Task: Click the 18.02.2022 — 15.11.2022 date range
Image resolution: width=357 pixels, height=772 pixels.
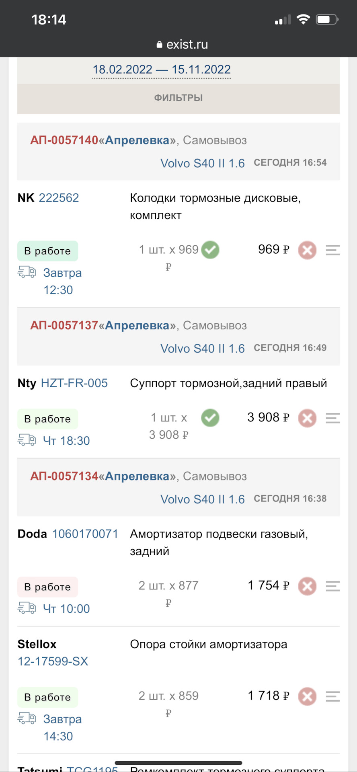Action: (161, 69)
